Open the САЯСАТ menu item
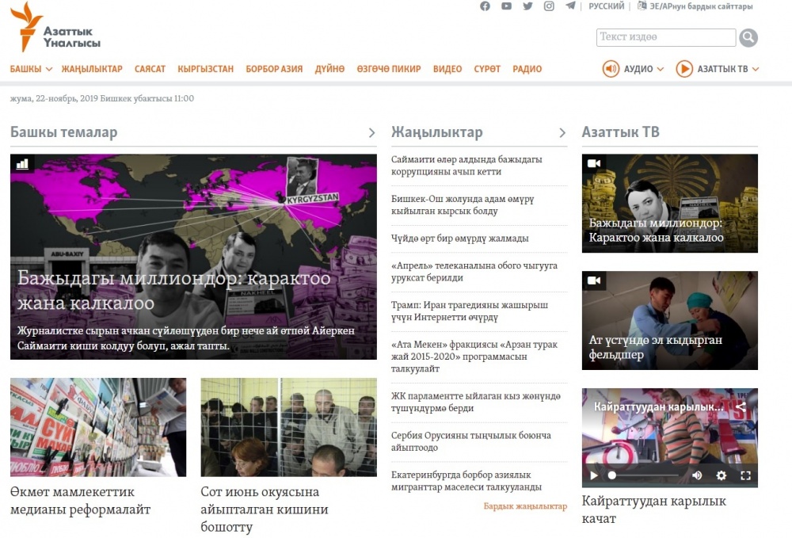Image resolution: width=792 pixels, height=538 pixels. point(150,69)
